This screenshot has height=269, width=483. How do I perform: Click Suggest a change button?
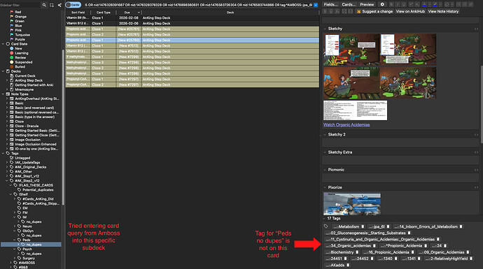[375, 11]
